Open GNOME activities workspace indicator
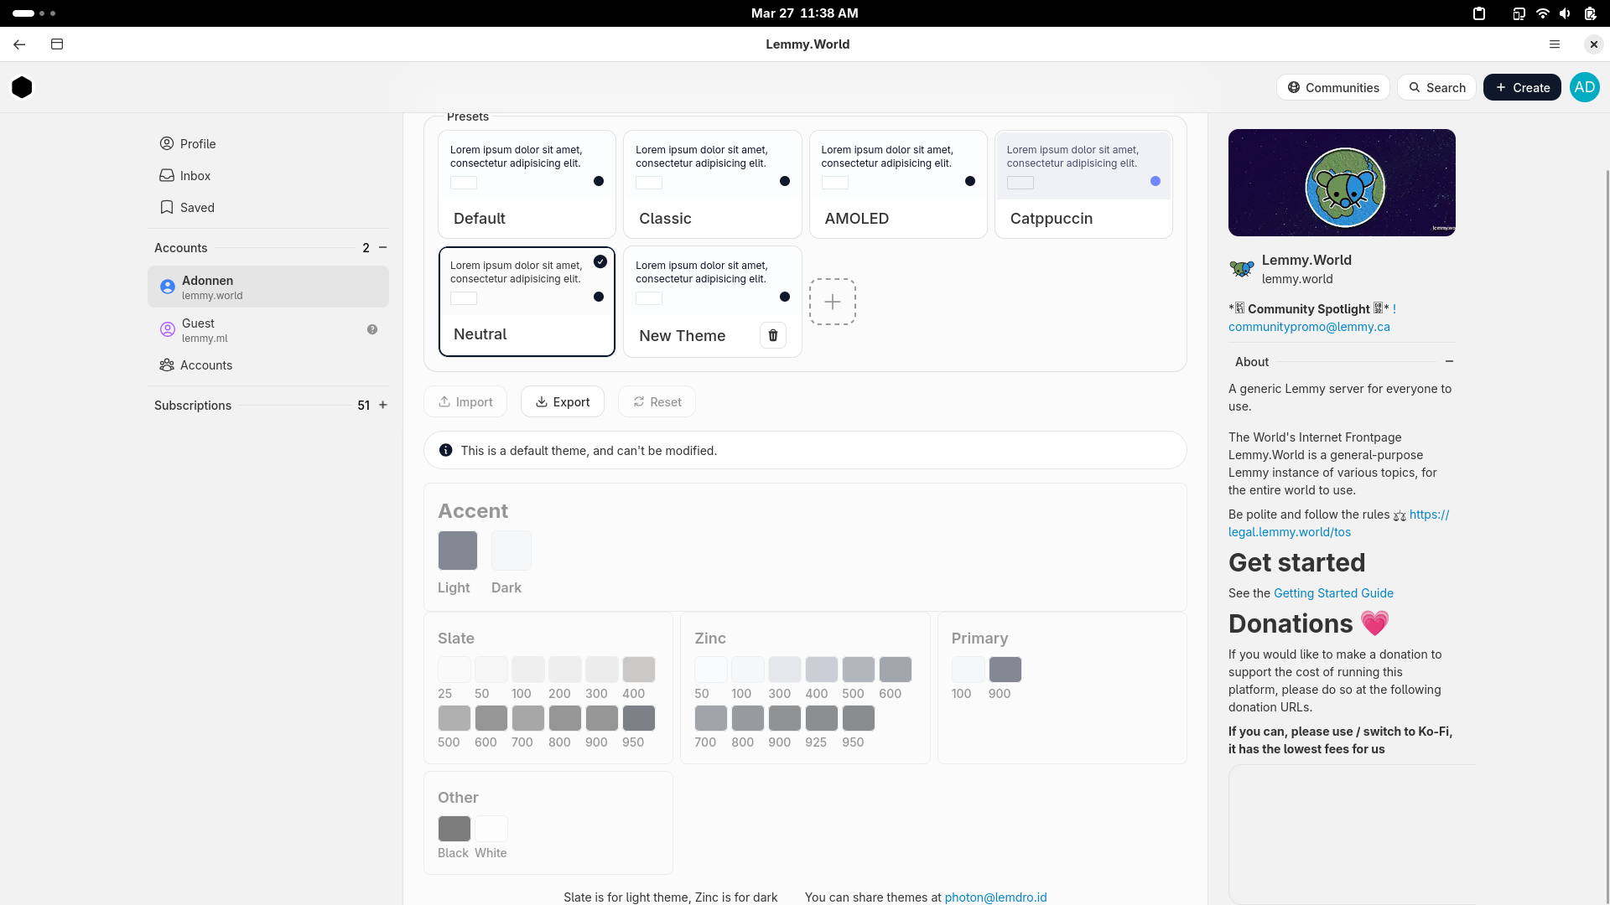 coord(34,13)
